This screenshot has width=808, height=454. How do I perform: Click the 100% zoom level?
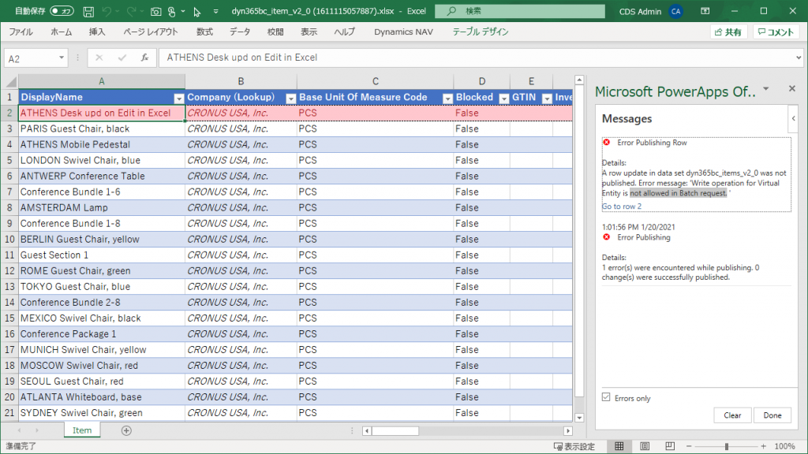[x=785, y=446]
